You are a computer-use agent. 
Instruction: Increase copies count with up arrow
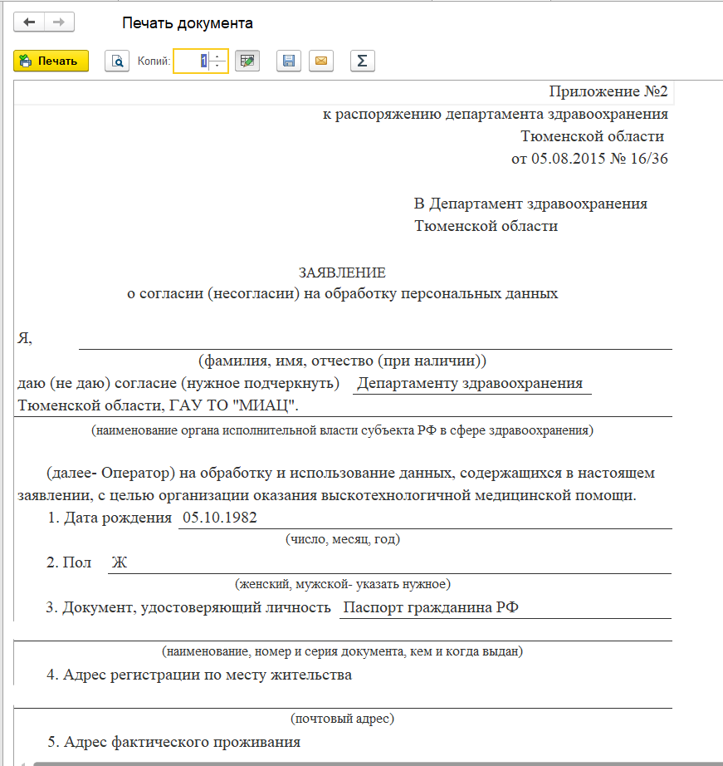click(218, 56)
